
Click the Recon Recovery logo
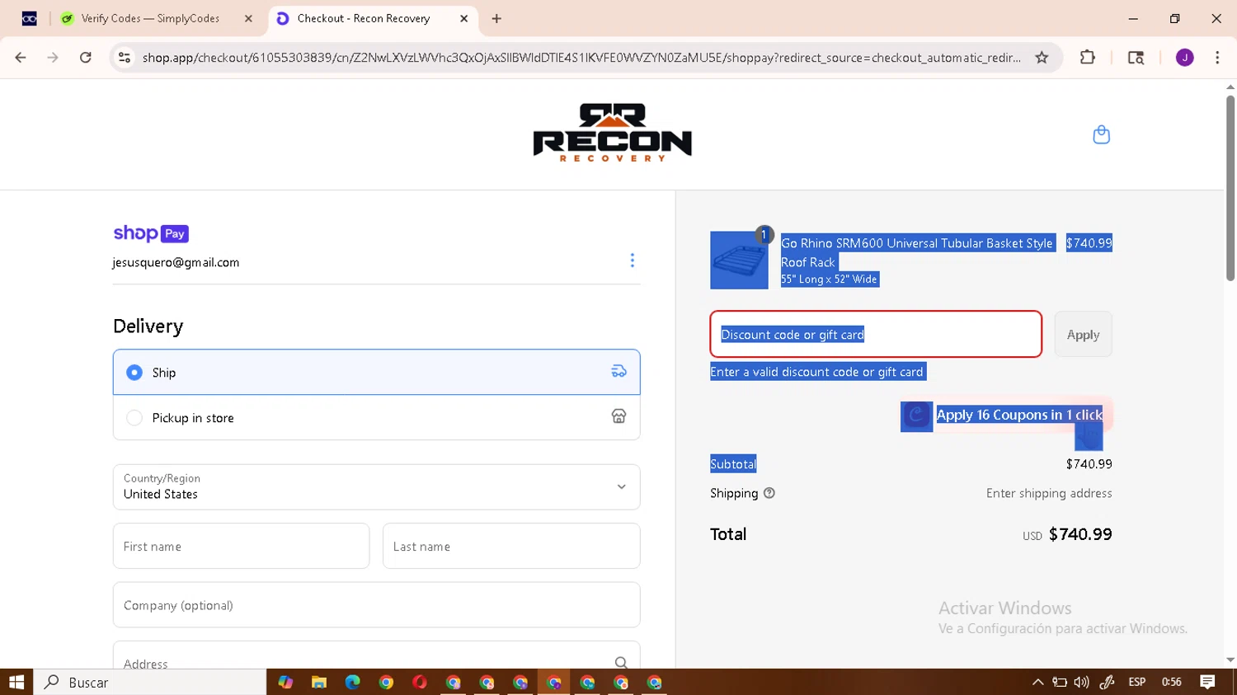(612, 133)
